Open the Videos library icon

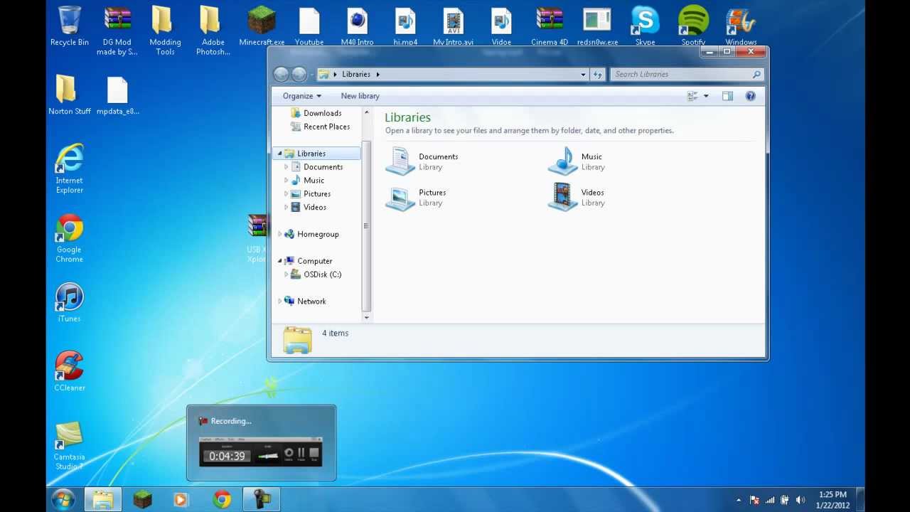(x=562, y=197)
